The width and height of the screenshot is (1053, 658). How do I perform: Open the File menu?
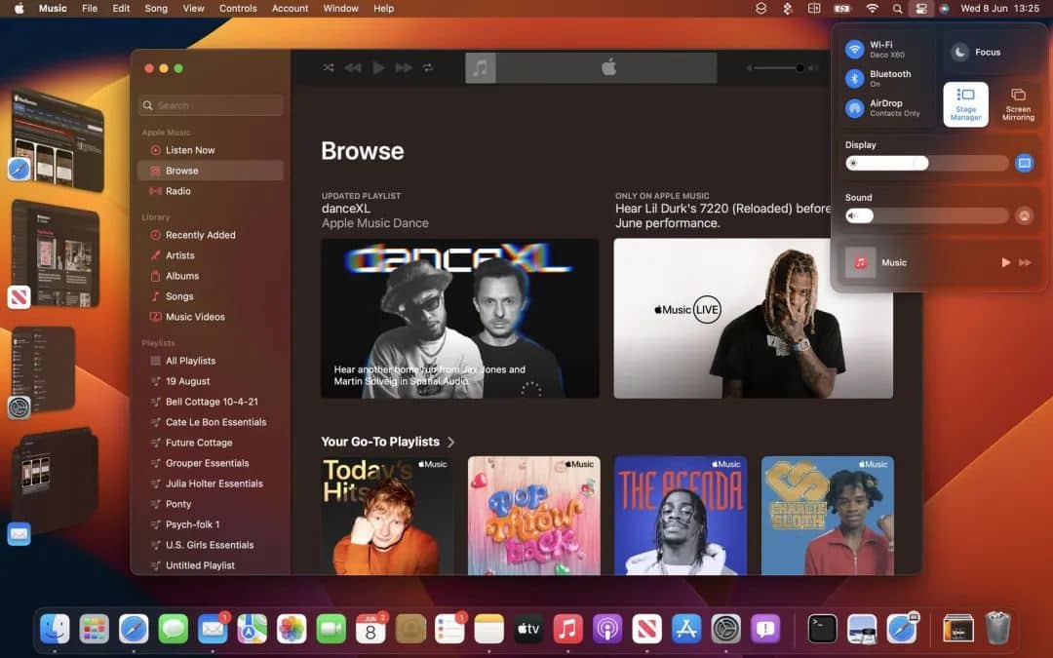coord(90,9)
